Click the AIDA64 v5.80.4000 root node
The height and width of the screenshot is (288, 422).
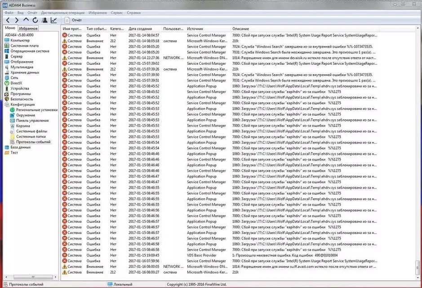[x=19, y=35]
